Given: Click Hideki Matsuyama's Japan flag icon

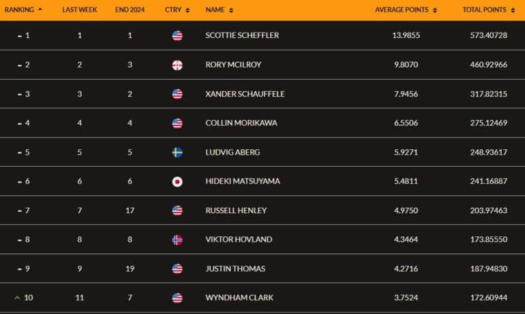Looking at the screenshot, I should point(177,182).
